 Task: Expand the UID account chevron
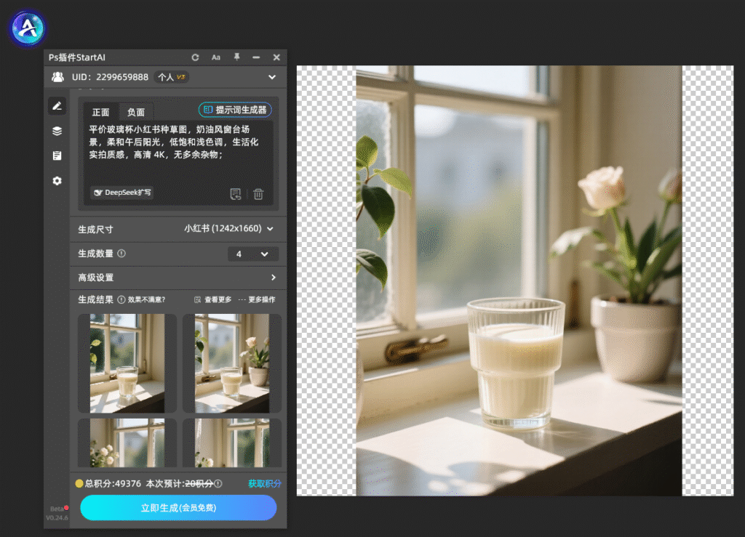(x=272, y=77)
